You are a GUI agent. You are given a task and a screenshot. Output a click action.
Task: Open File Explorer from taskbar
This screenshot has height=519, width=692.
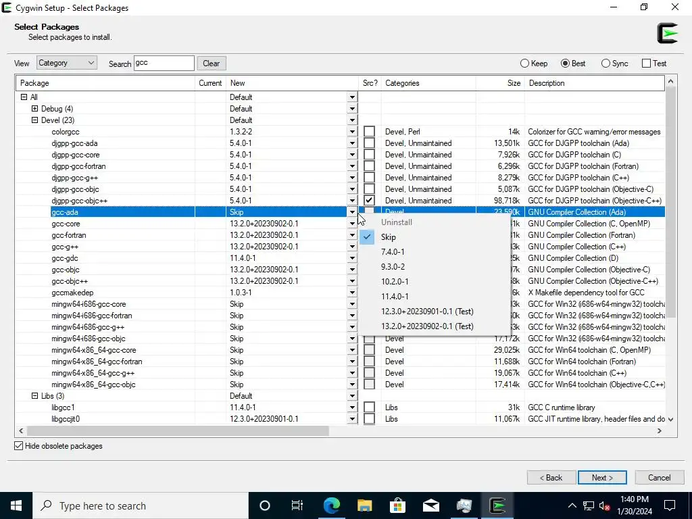[364, 505]
